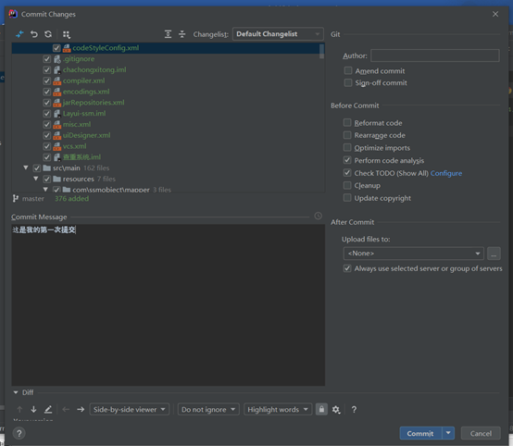The image size is (513, 446).
Task: Click in the Author input field
Action: [x=435, y=56]
